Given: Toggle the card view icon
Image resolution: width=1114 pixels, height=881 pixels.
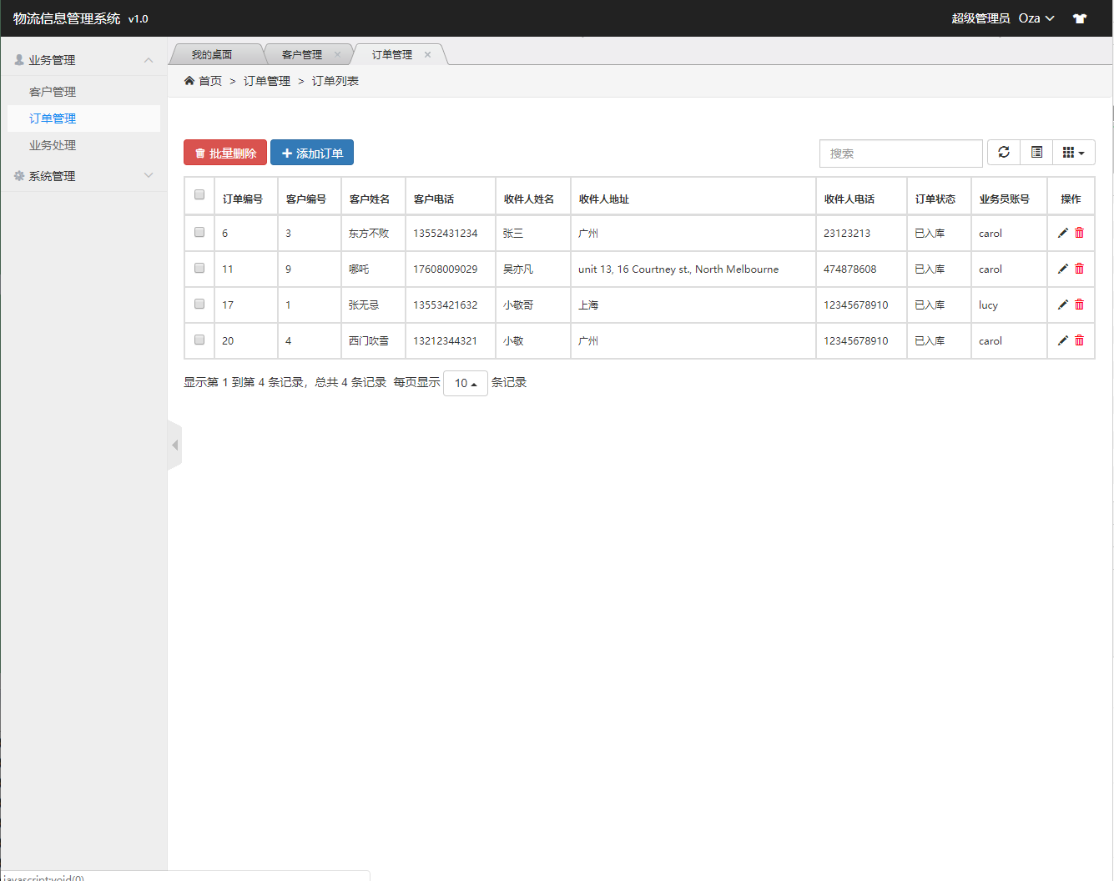Looking at the screenshot, I should coord(1036,153).
